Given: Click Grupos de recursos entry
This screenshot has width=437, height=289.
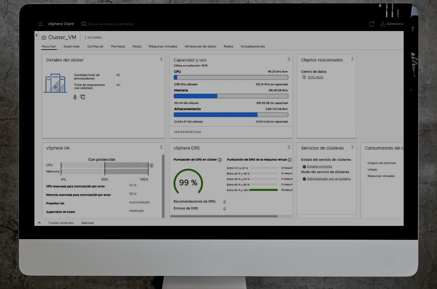Looking at the screenshot, I should click(381, 163).
